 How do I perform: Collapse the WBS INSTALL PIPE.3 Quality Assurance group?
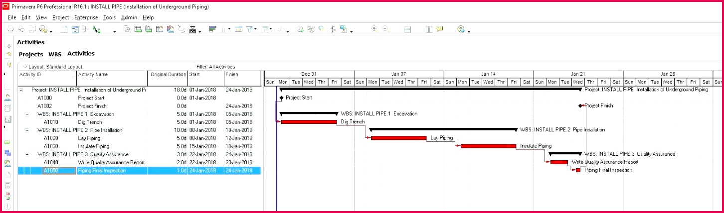click(27, 154)
